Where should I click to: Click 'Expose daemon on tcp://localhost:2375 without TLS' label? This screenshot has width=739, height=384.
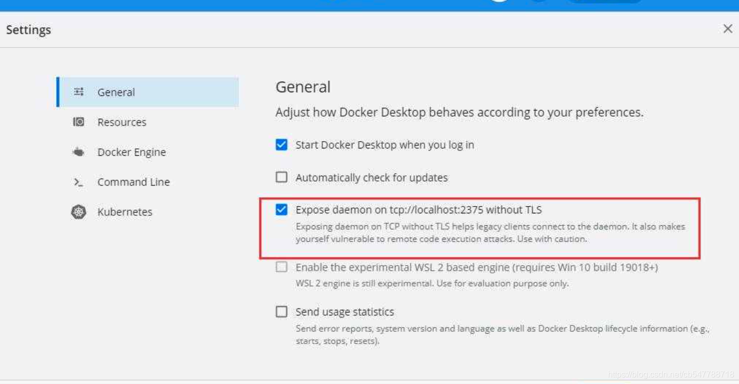pos(419,210)
